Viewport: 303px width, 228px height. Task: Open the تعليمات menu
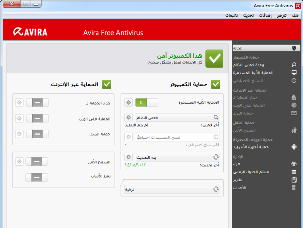[x=232, y=15]
